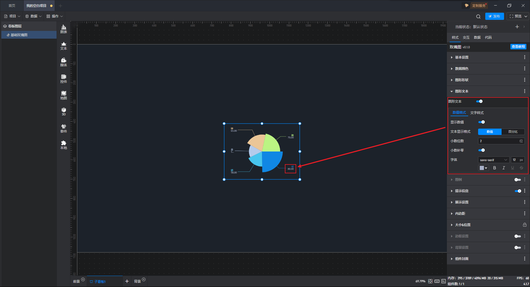Screen dimensions: 530x287
Task: Open the 图形形状 three-dot options
Action: [524, 80]
